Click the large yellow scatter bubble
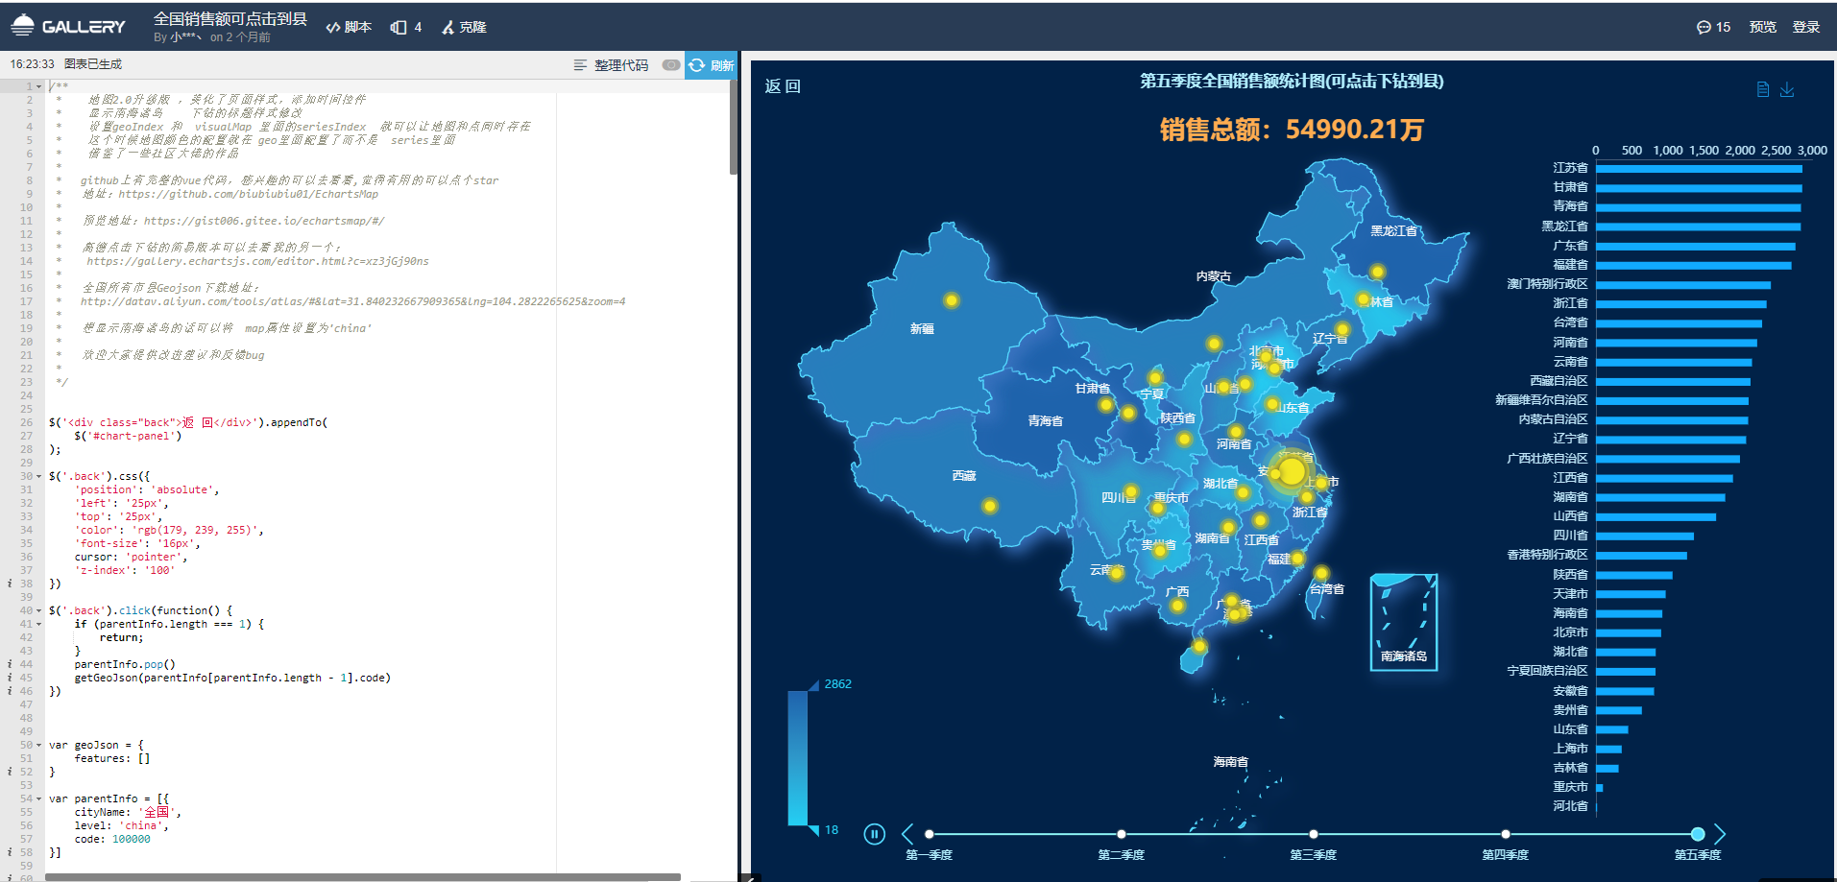This screenshot has width=1837, height=882. pyautogui.click(x=1292, y=471)
